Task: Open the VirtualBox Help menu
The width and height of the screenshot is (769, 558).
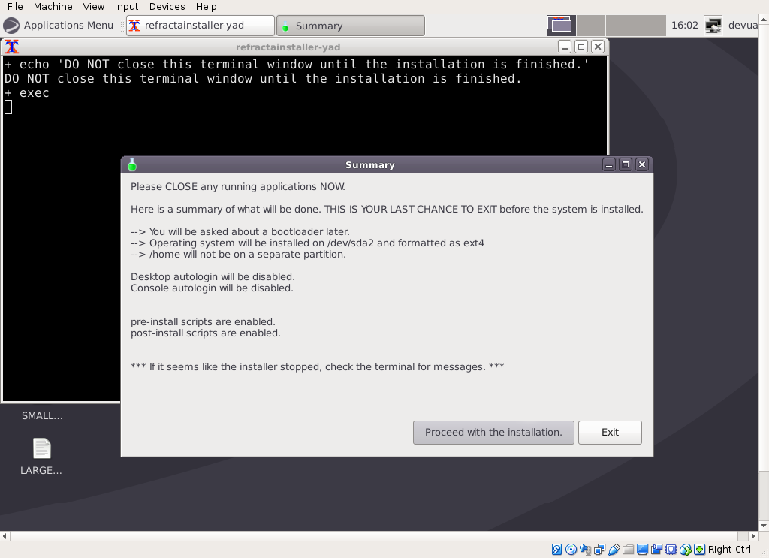Action: click(206, 6)
